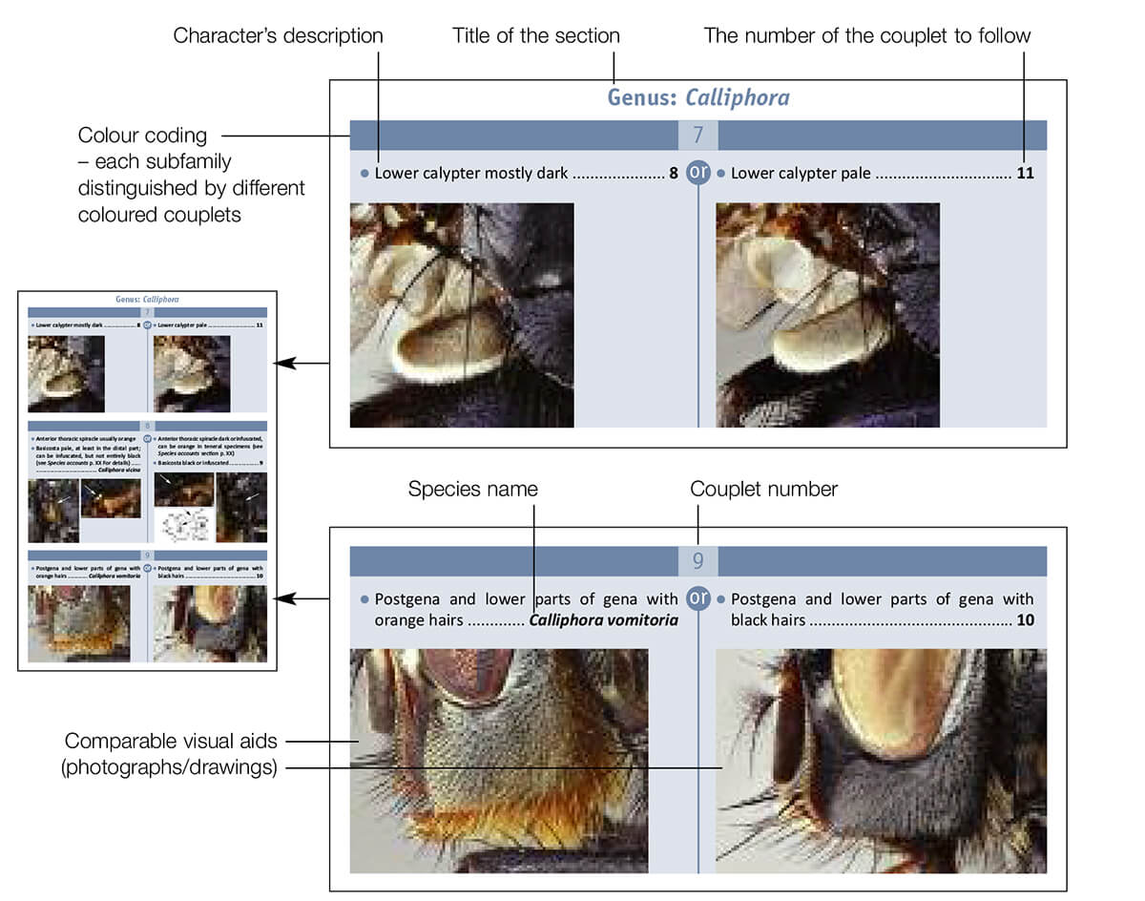Open the dark lower calypter photograph
1145x901 pixels.
462,315
